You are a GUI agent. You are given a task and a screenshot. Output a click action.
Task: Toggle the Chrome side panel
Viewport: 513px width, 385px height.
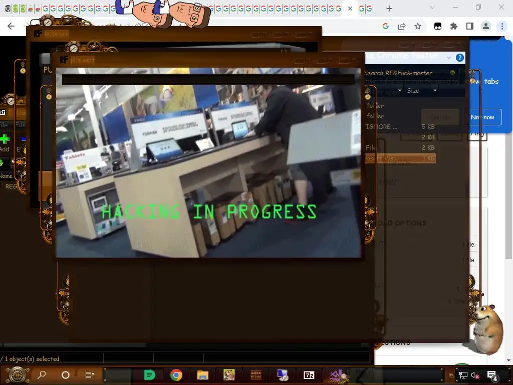[x=470, y=26]
